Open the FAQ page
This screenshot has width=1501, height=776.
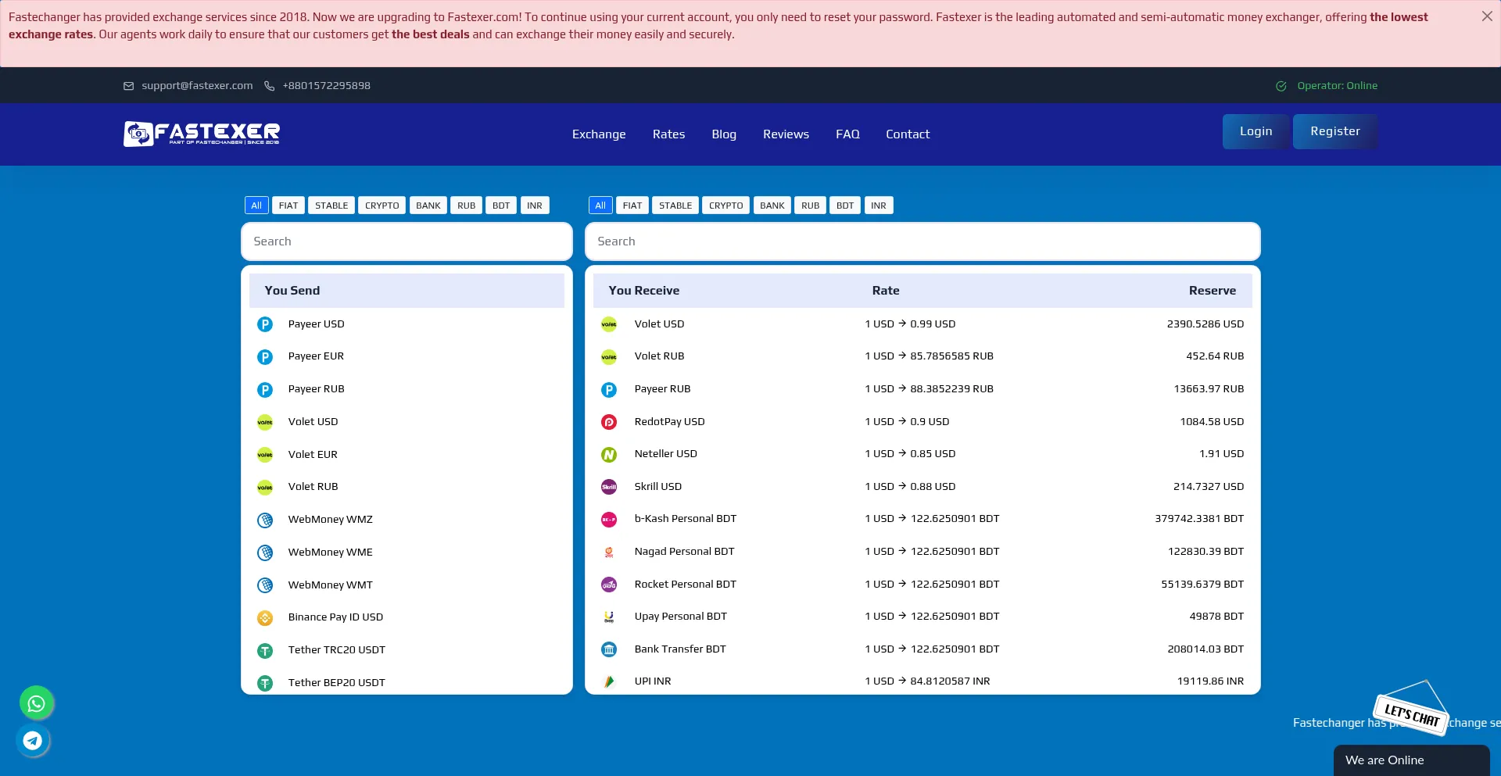tap(847, 134)
